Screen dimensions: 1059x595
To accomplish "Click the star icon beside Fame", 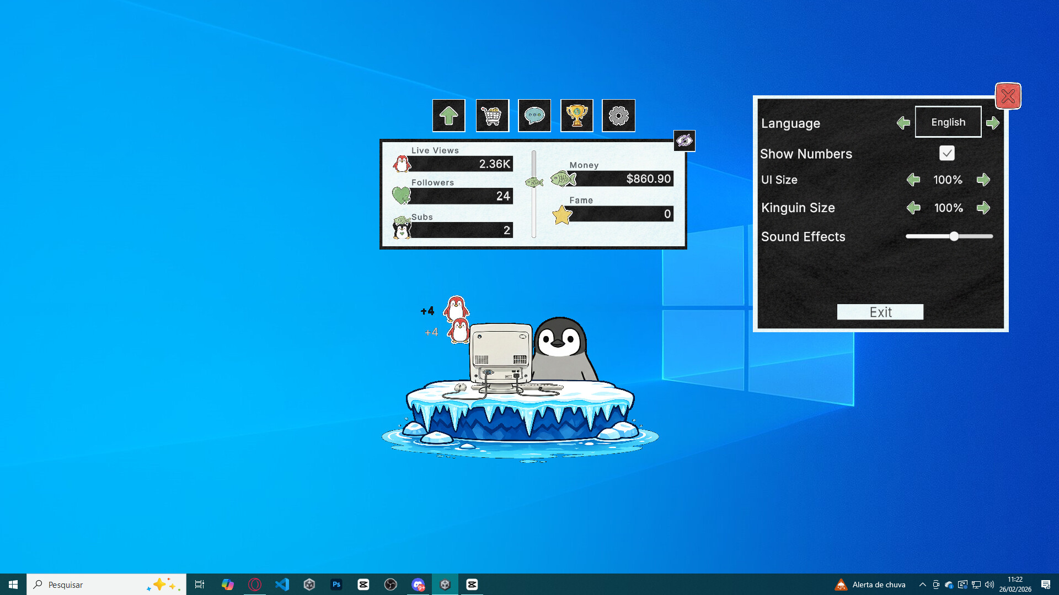I will point(561,215).
